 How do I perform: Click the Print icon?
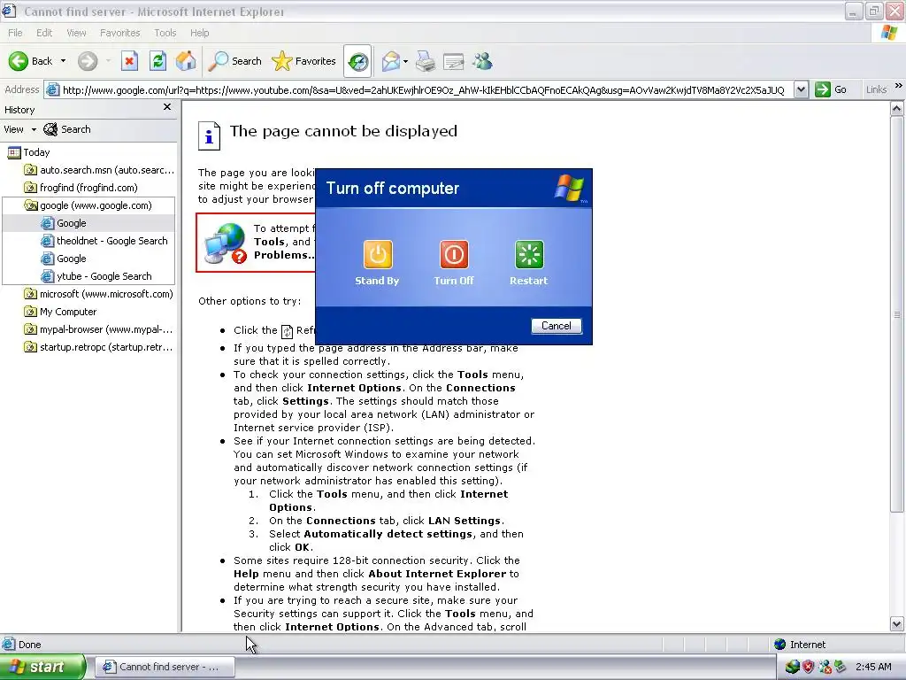(x=426, y=61)
